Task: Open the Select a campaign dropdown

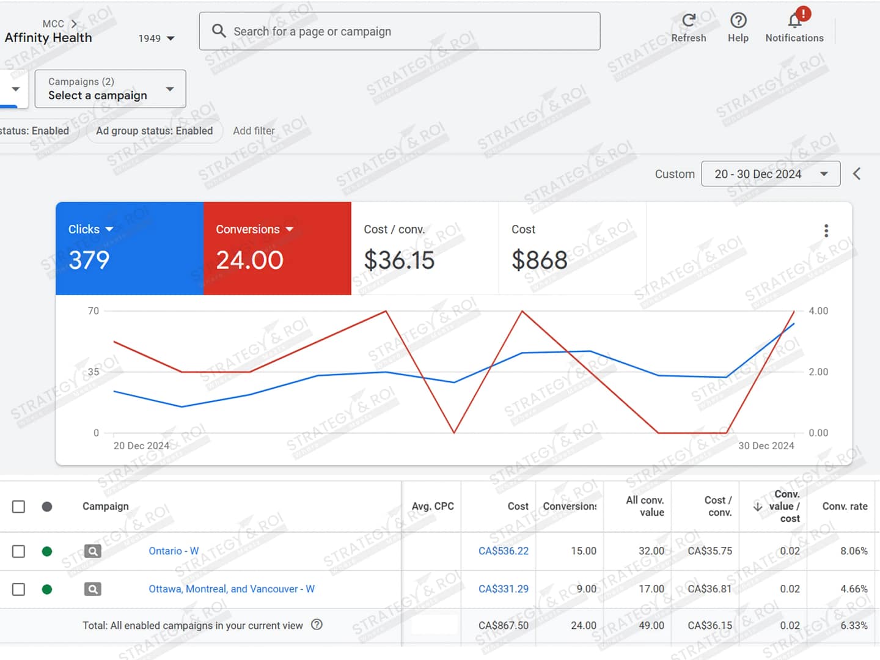Action: [x=110, y=89]
